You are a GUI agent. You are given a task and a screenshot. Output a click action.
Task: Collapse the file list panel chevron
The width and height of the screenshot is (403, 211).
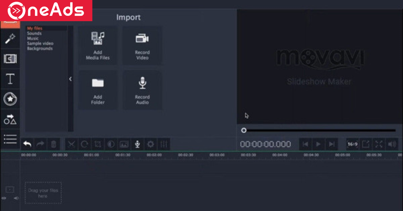click(x=71, y=79)
